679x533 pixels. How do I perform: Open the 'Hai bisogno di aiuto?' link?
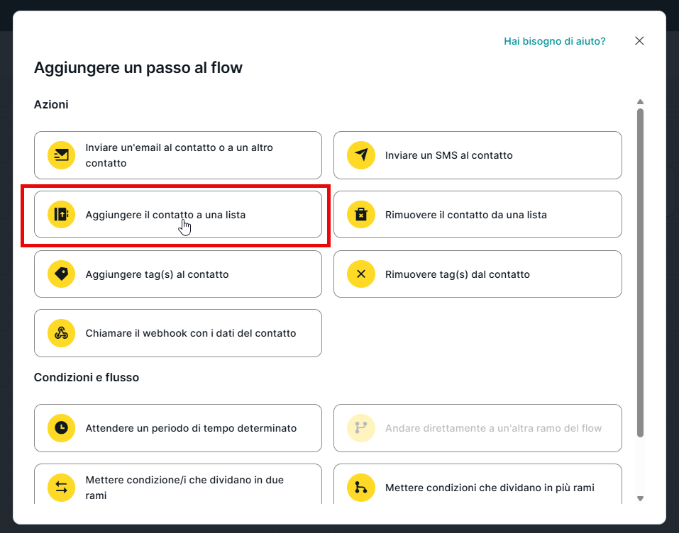click(554, 41)
